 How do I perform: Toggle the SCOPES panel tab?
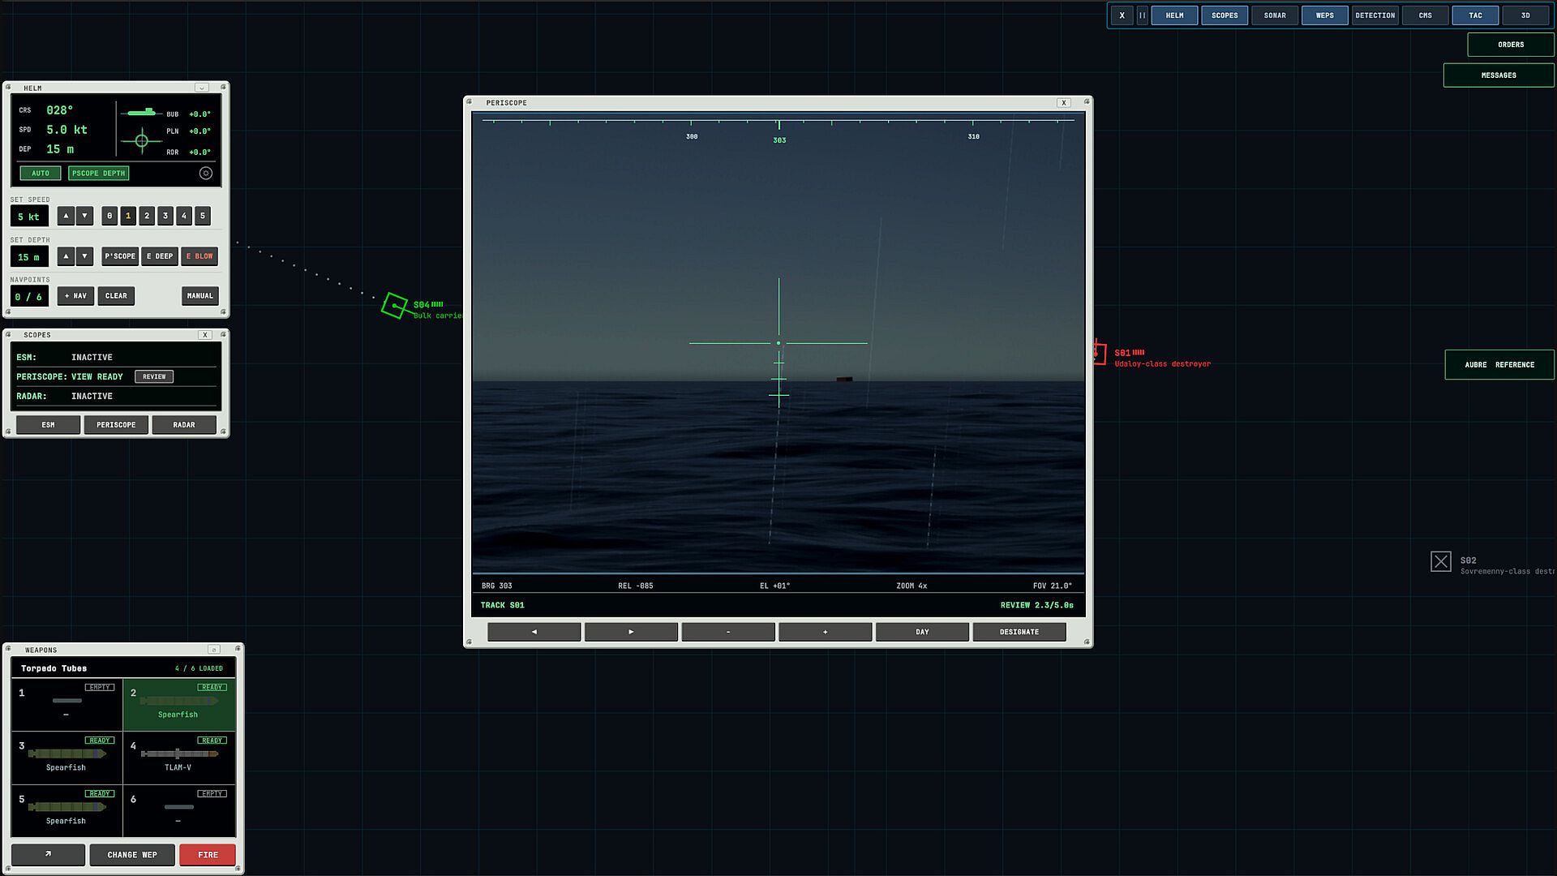point(1225,15)
